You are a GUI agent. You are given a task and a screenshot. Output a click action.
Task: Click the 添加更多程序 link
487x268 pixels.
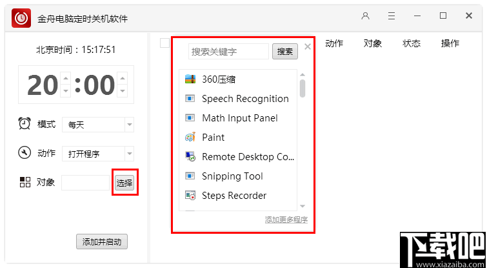click(286, 220)
